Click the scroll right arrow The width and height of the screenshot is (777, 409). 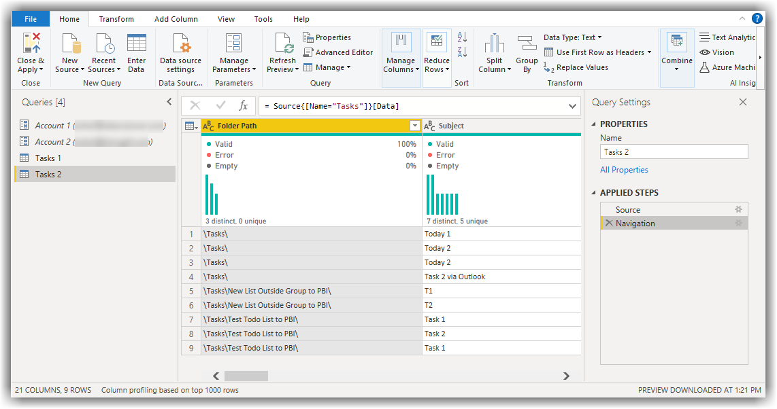[x=566, y=376]
